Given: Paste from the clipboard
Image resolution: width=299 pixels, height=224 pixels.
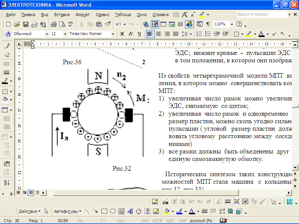Looking at the screenshot, I should pyautogui.click(x=99, y=24).
